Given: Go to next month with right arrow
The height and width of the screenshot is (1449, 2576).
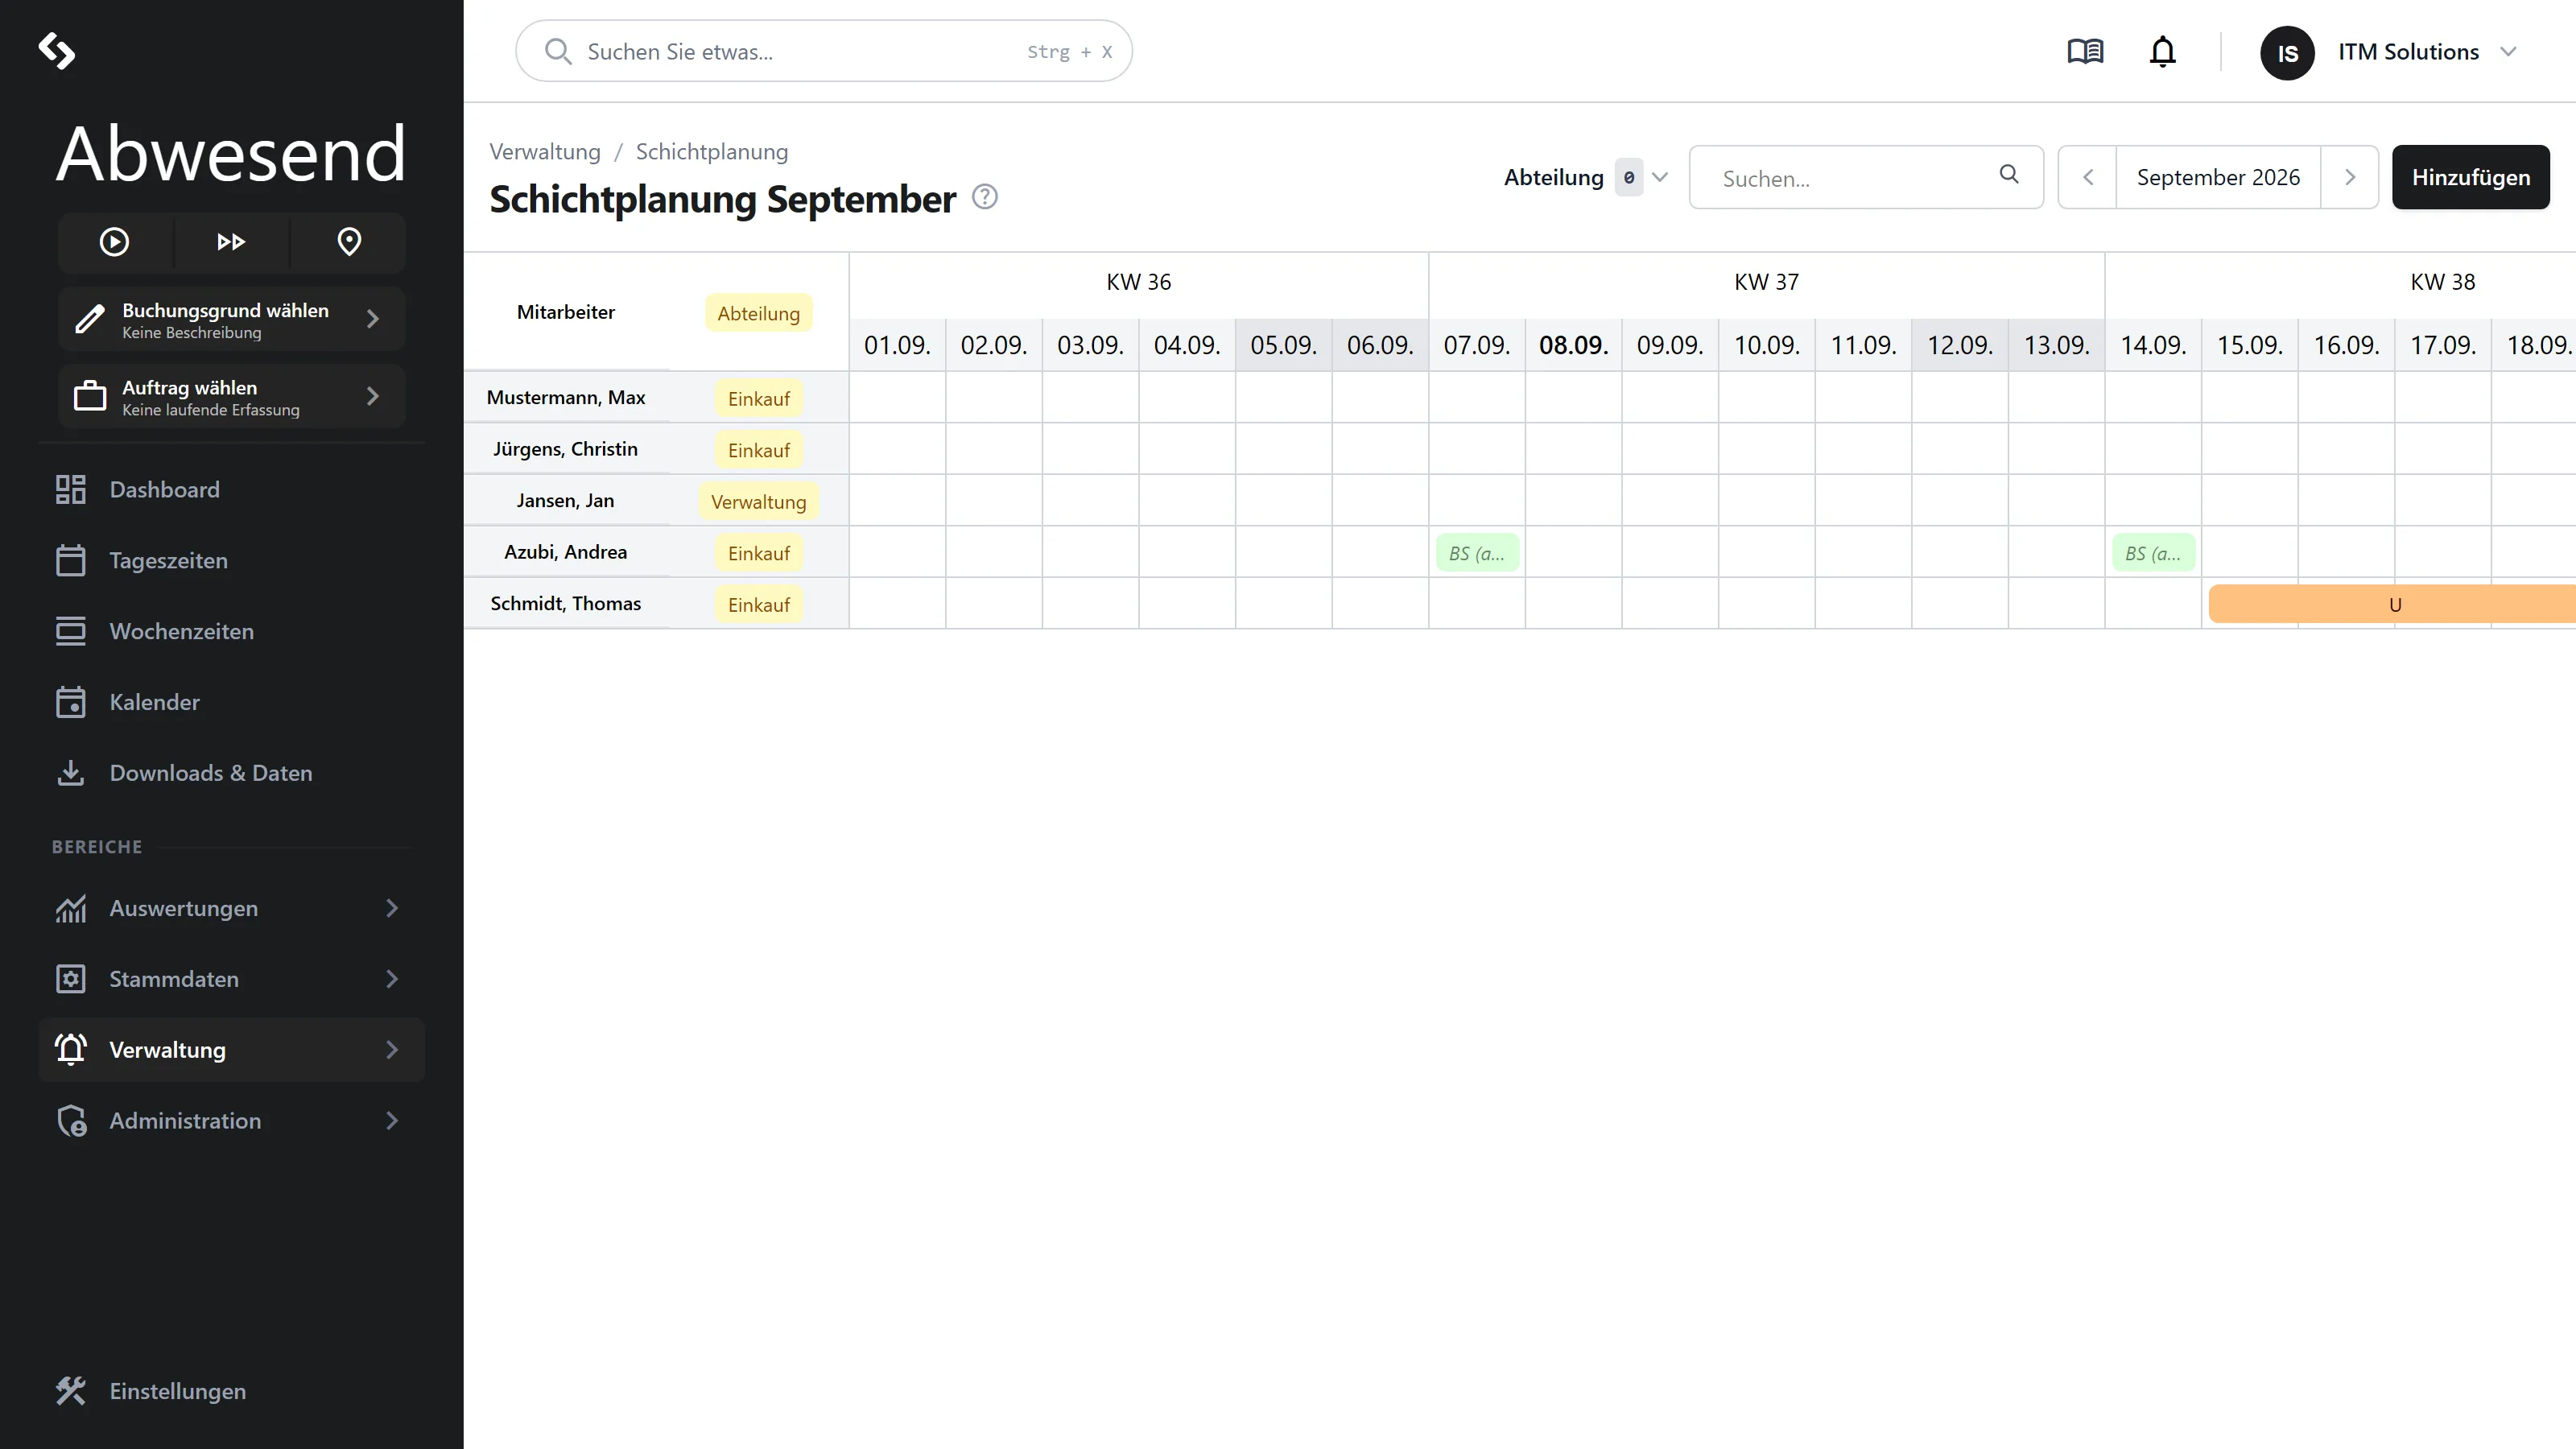Looking at the screenshot, I should pos(2350,178).
